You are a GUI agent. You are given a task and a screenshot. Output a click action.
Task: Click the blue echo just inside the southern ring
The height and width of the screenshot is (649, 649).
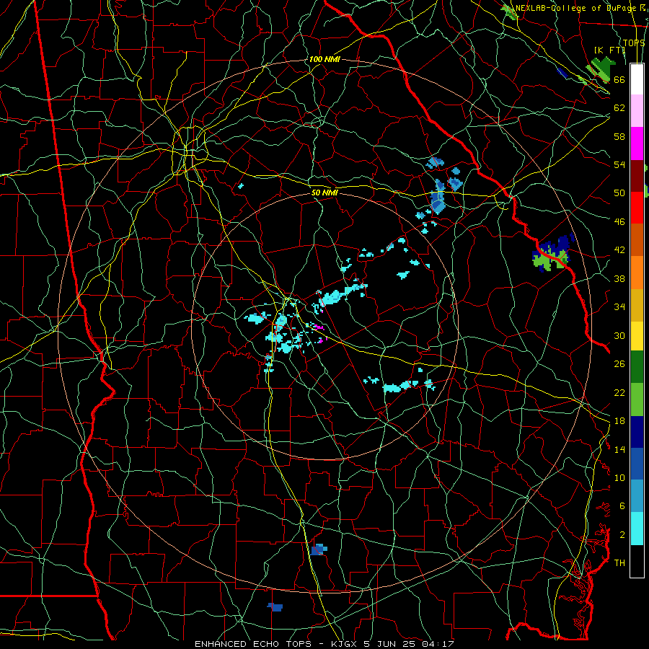point(319,549)
